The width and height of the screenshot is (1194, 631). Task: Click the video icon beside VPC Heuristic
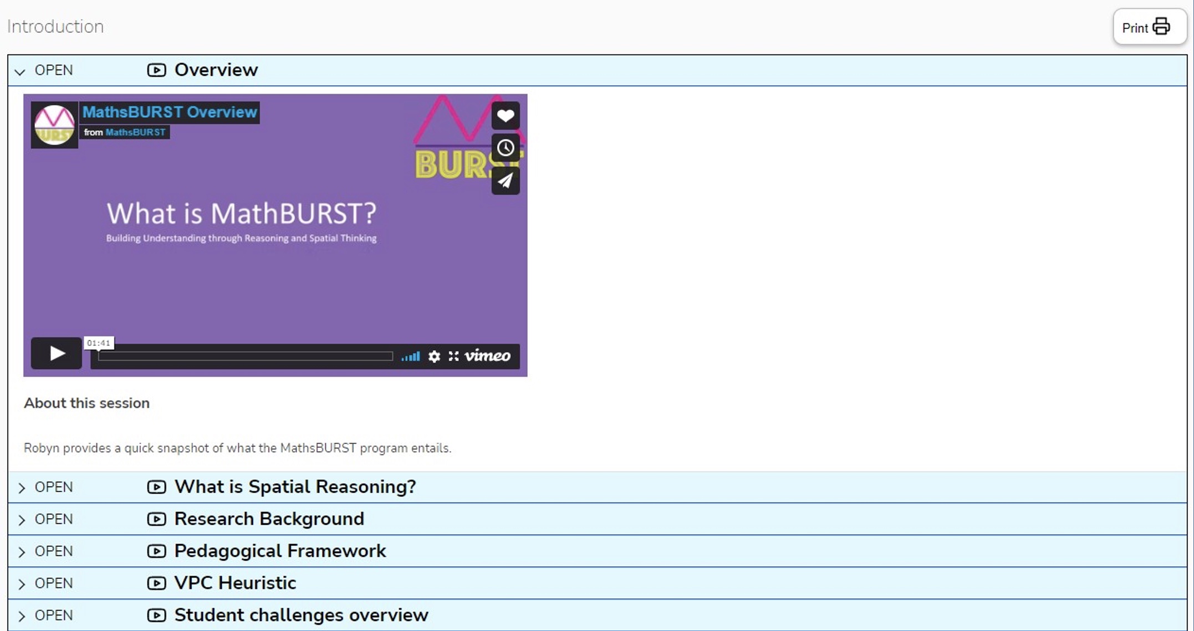click(x=156, y=583)
